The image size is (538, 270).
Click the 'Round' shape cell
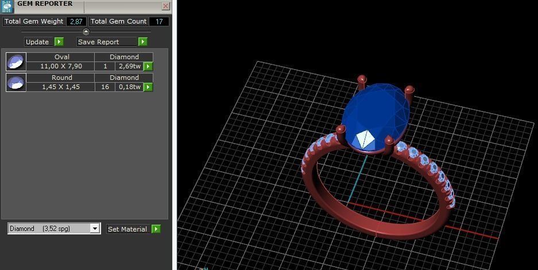pos(60,78)
